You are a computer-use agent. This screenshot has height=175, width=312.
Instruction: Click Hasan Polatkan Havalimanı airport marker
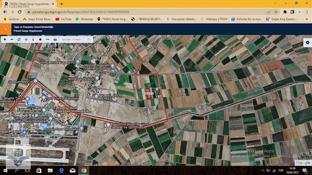pyautogui.click(x=25, y=132)
